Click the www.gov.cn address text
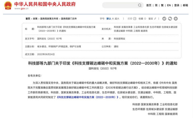The height and width of the screenshot is (120, 193). click(x=21, y=9)
